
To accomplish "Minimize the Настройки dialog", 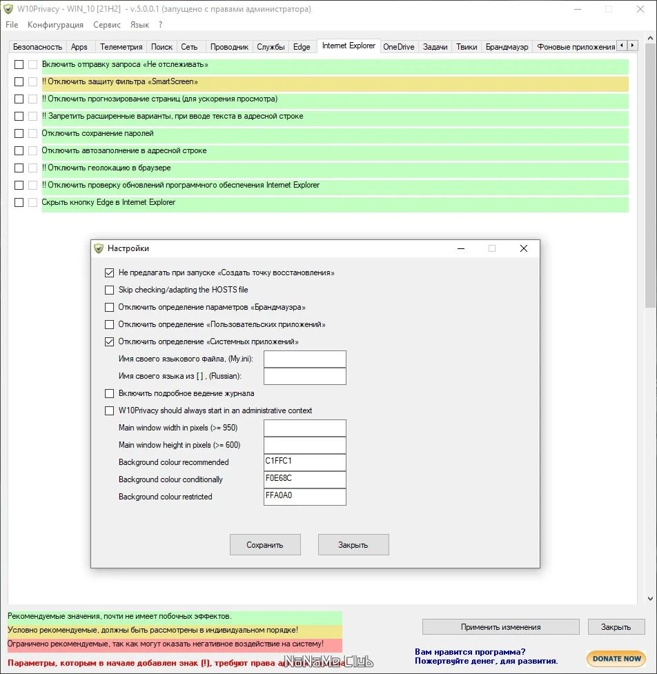I will (x=461, y=248).
